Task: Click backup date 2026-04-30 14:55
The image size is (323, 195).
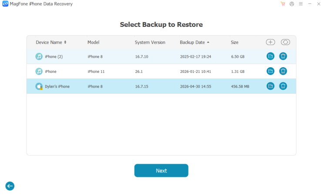Action: [x=195, y=87]
